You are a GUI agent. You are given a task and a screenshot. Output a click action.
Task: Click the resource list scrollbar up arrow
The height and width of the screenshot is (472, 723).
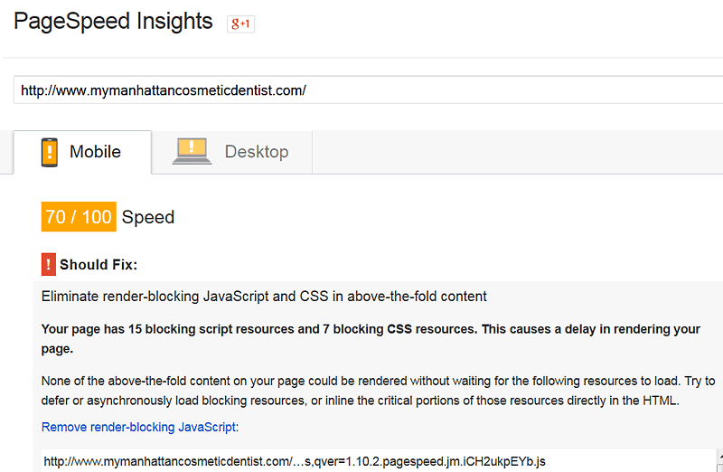click(719, 456)
